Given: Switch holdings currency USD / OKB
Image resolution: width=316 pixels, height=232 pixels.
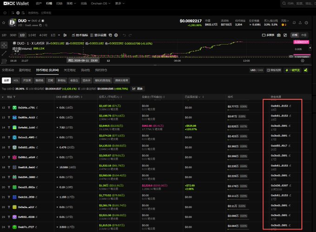Looking at the screenshot, I should tap(257, 70).
